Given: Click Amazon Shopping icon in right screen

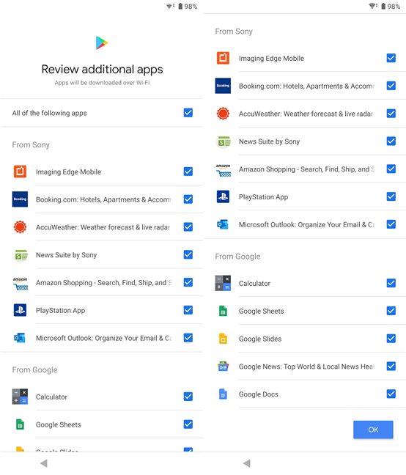Looking at the screenshot, I should click(x=223, y=169).
